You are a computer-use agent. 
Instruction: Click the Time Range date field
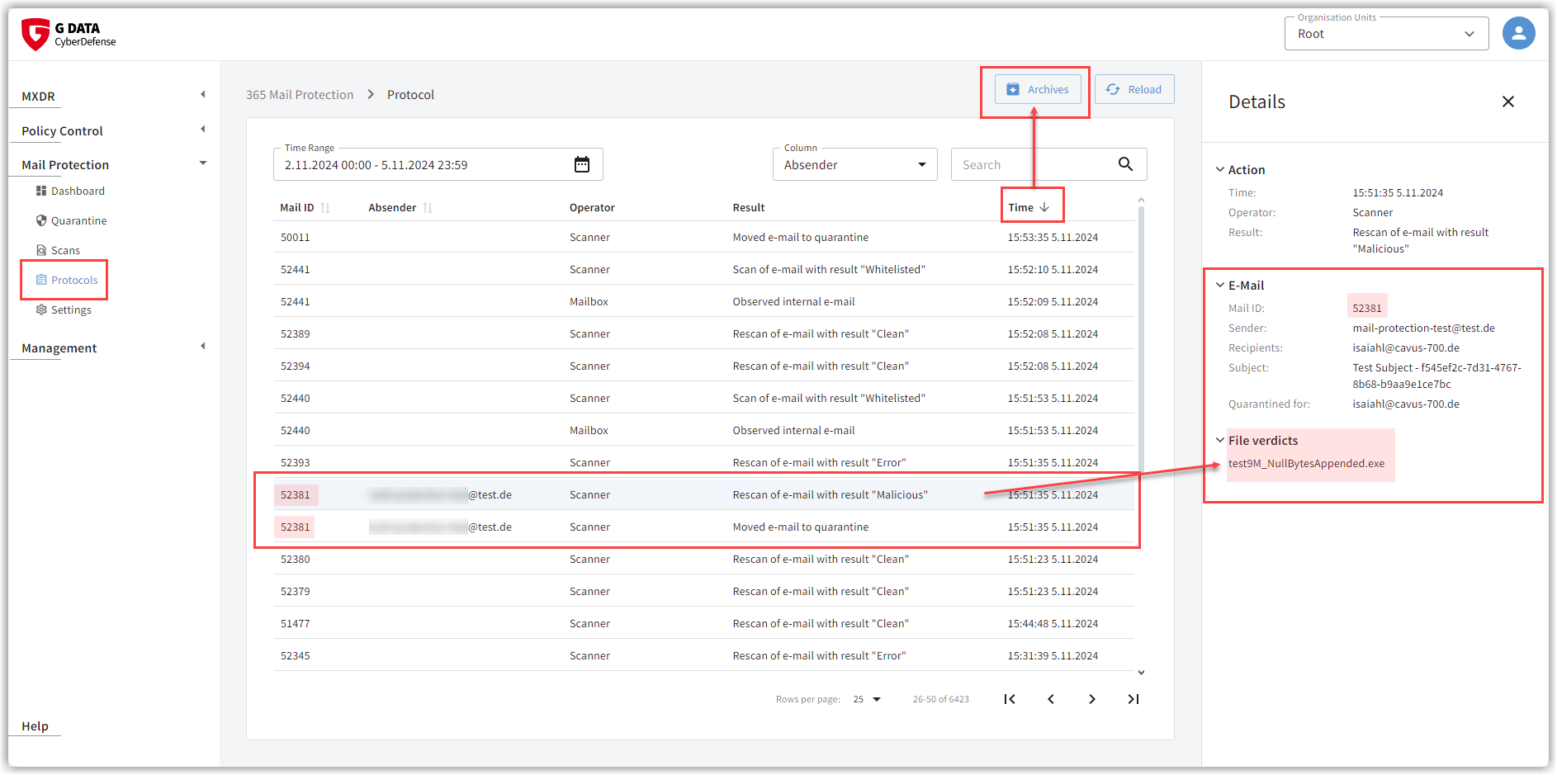tap(438, 164)
